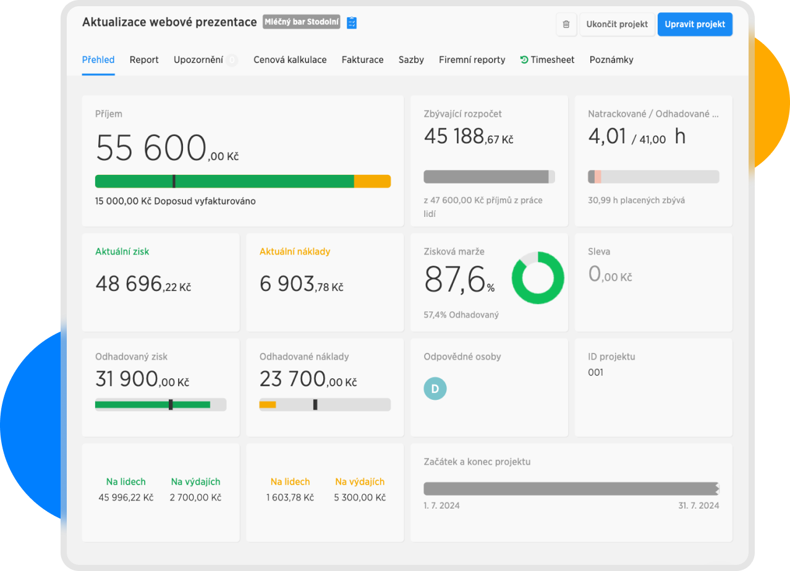The image size is (790, 571).
Task: Click the project start and end timeline bar
Action: coord(571,489)
